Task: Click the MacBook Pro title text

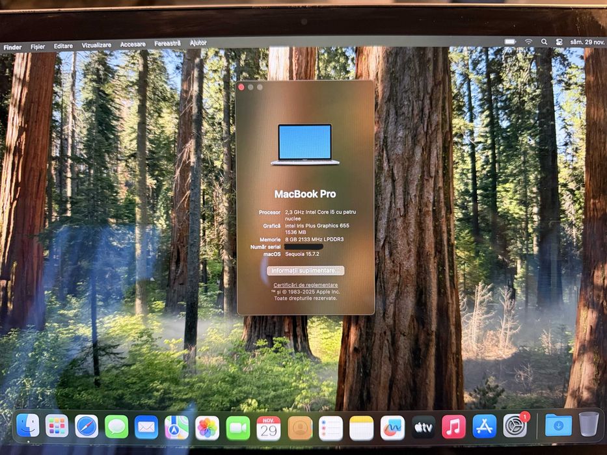Action: coord(305,194)
